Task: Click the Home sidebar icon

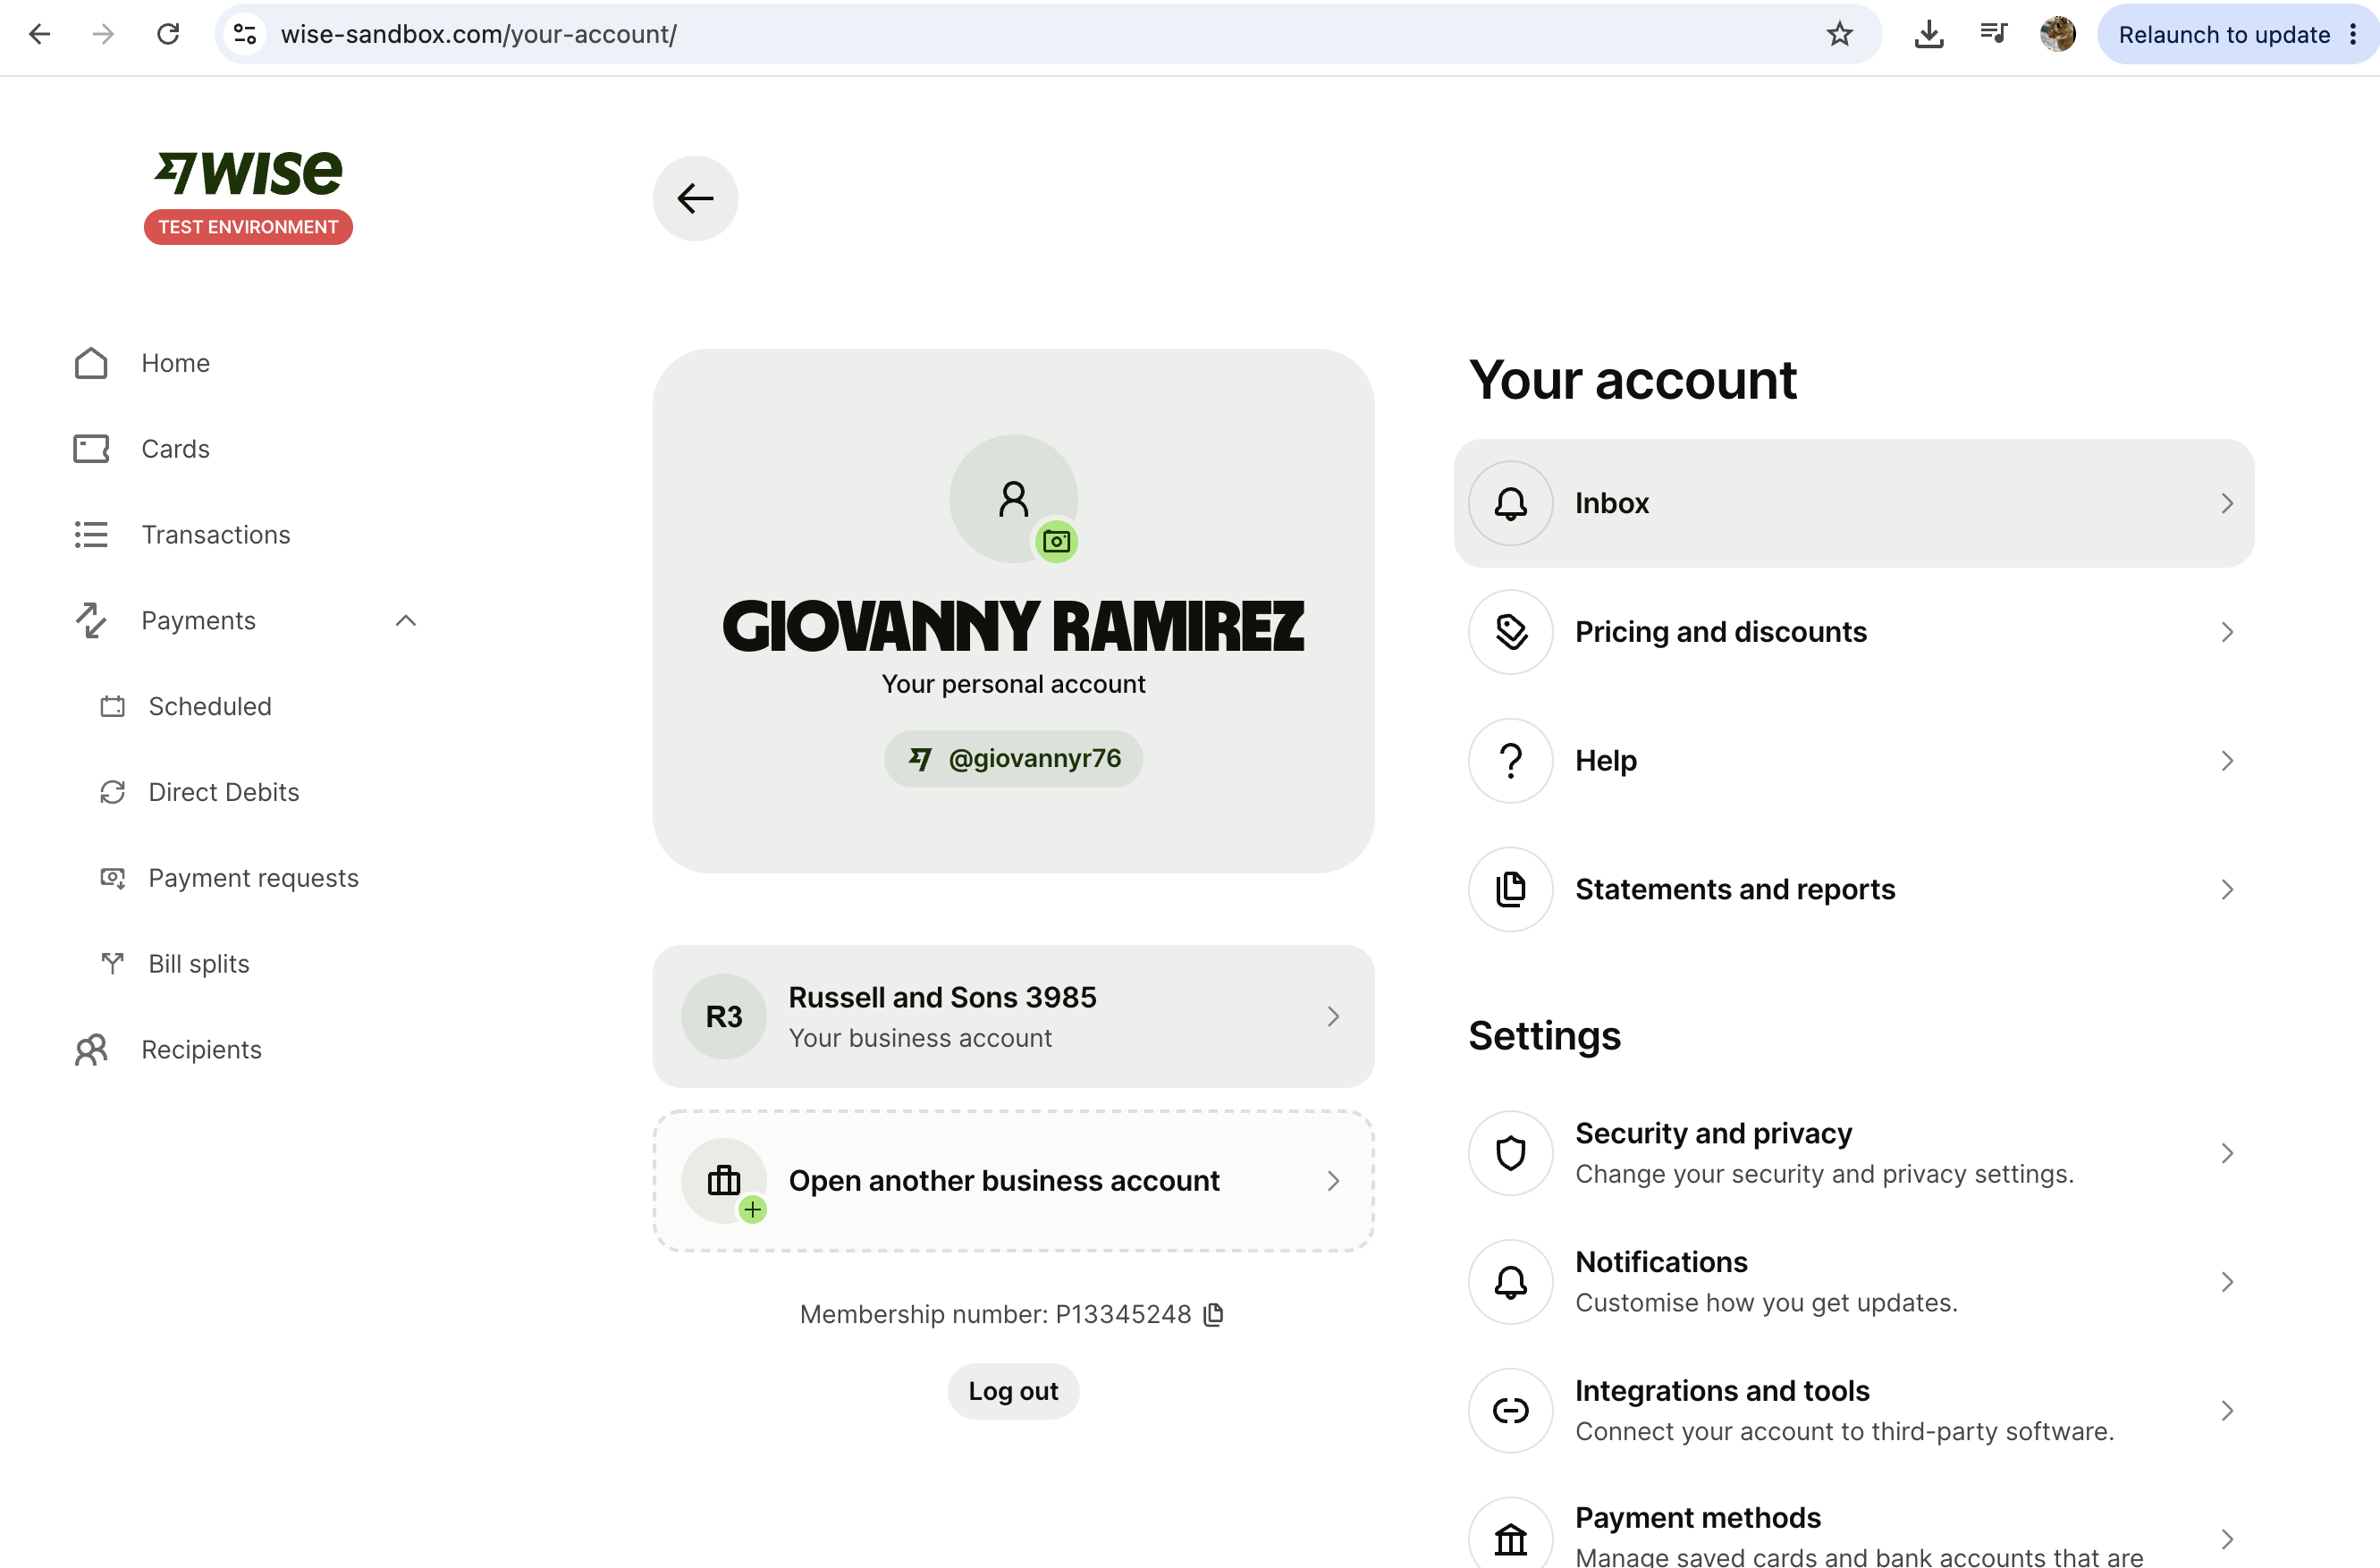Action: (91, 363)
